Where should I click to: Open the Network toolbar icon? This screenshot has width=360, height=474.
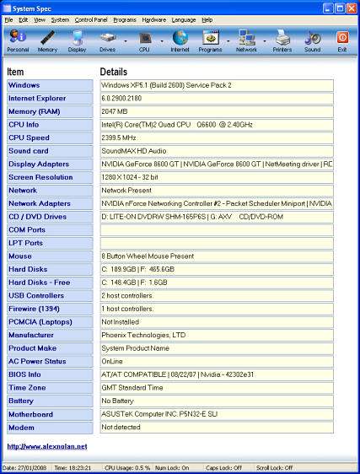tap(246, 40)
